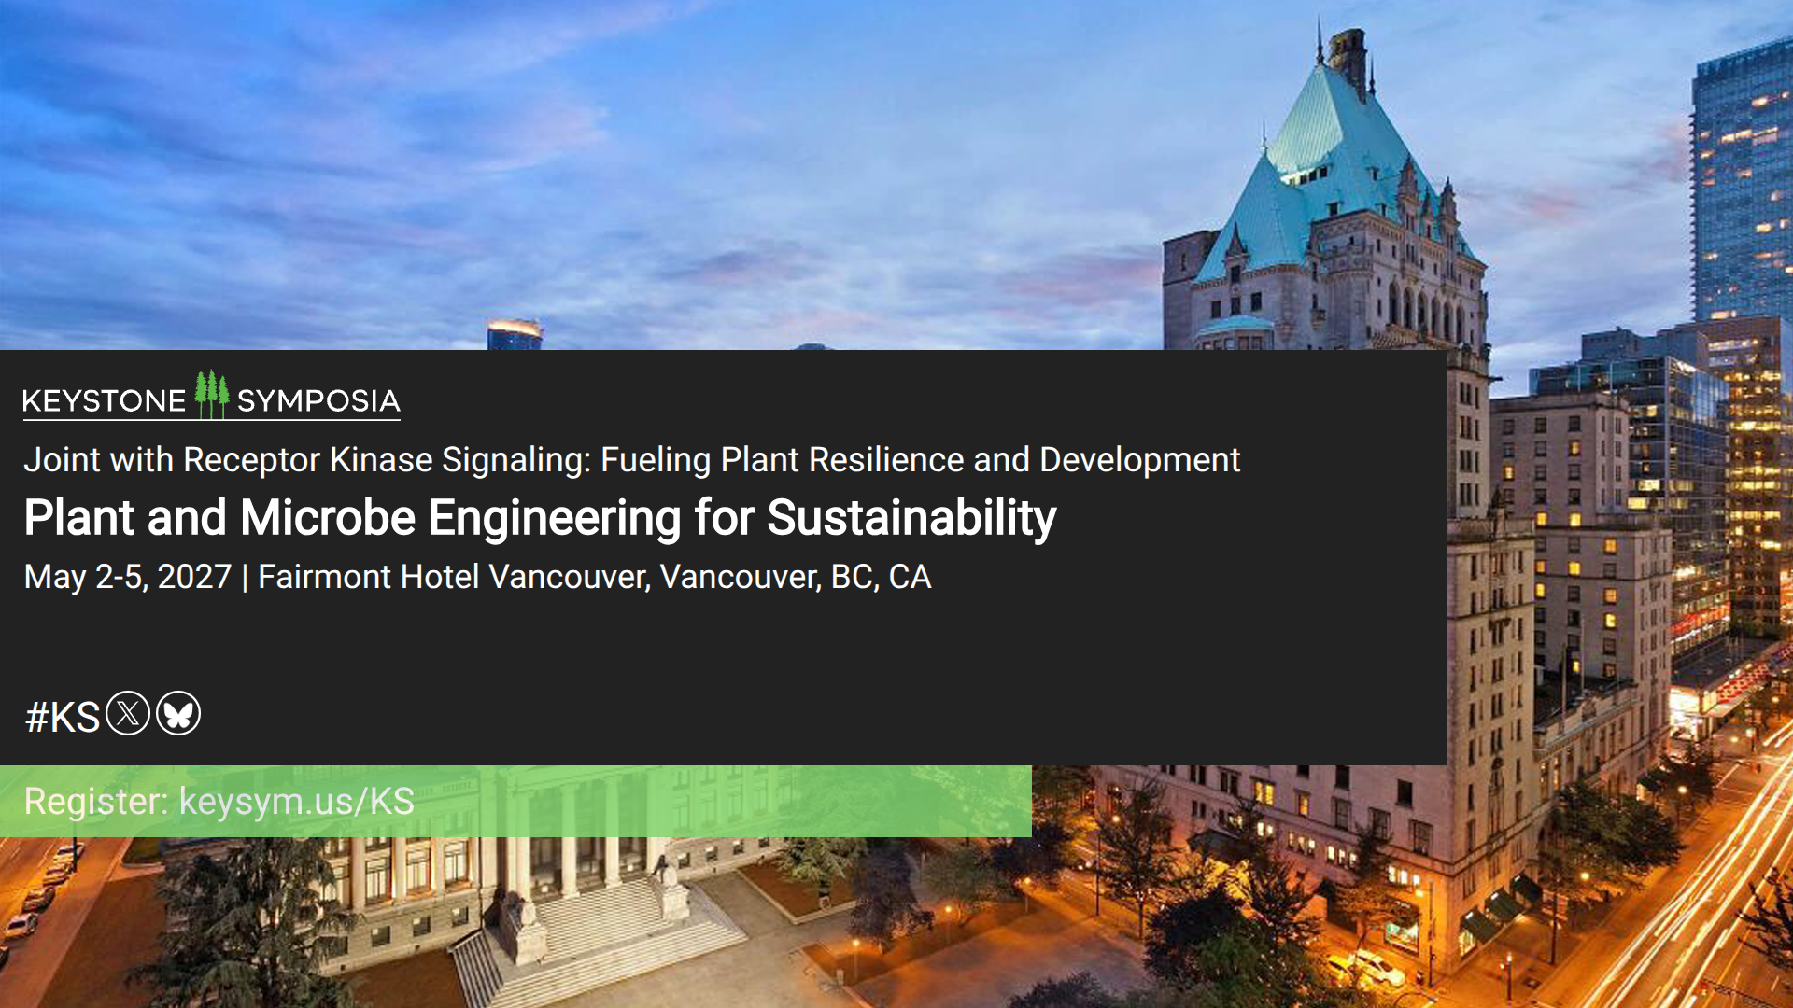
Task: Select the Plant and Microbe Engineering title
Action: [540, 518]
